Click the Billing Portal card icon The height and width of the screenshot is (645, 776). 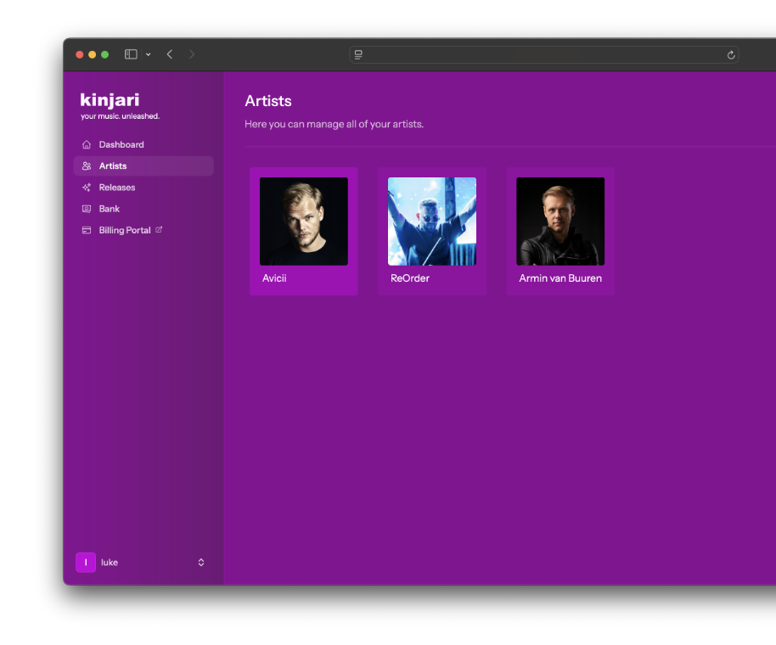[87, 230]
